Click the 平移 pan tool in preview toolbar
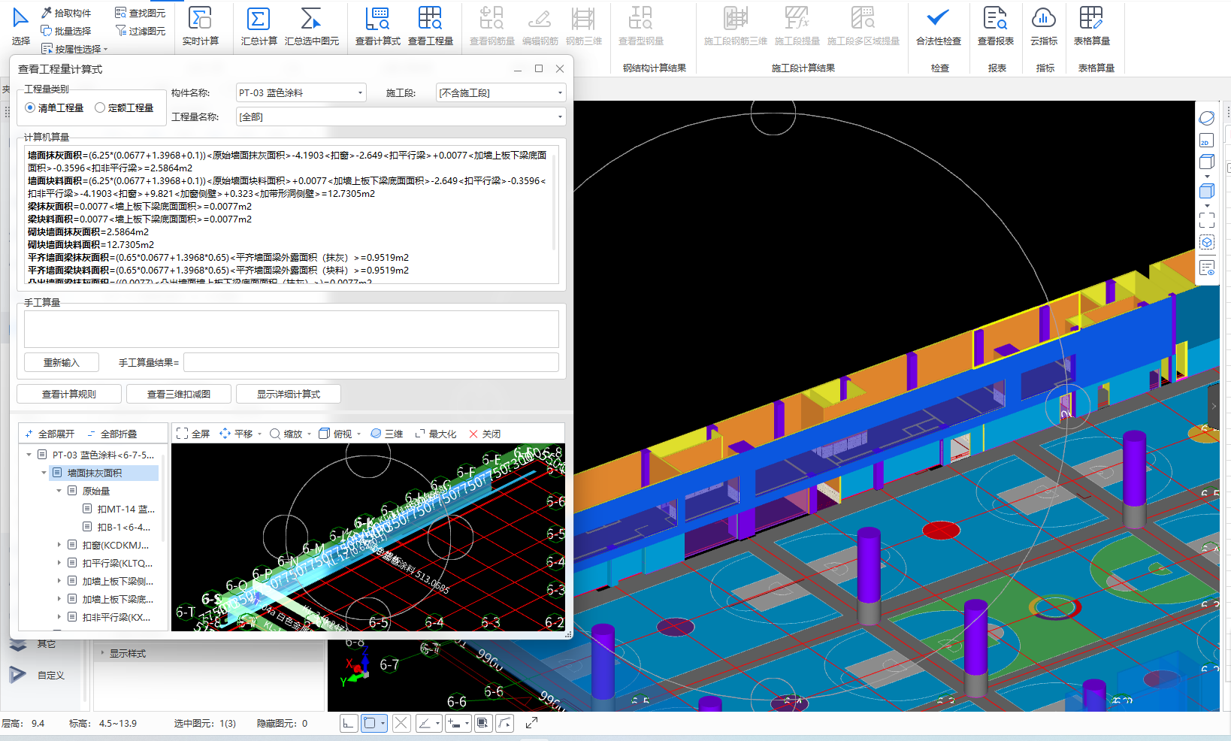1231x741 pixels. pyautogui.click(x=240, y=434)
